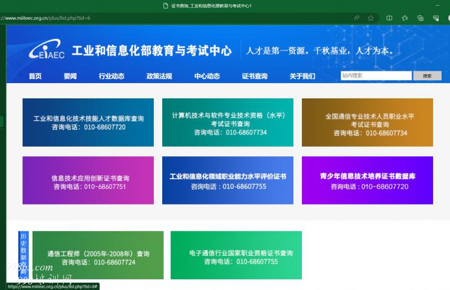The width and height of the screenshot is (450, 290).
Task: Click the Browser essentials heart icon
Action: coord(435,18)
